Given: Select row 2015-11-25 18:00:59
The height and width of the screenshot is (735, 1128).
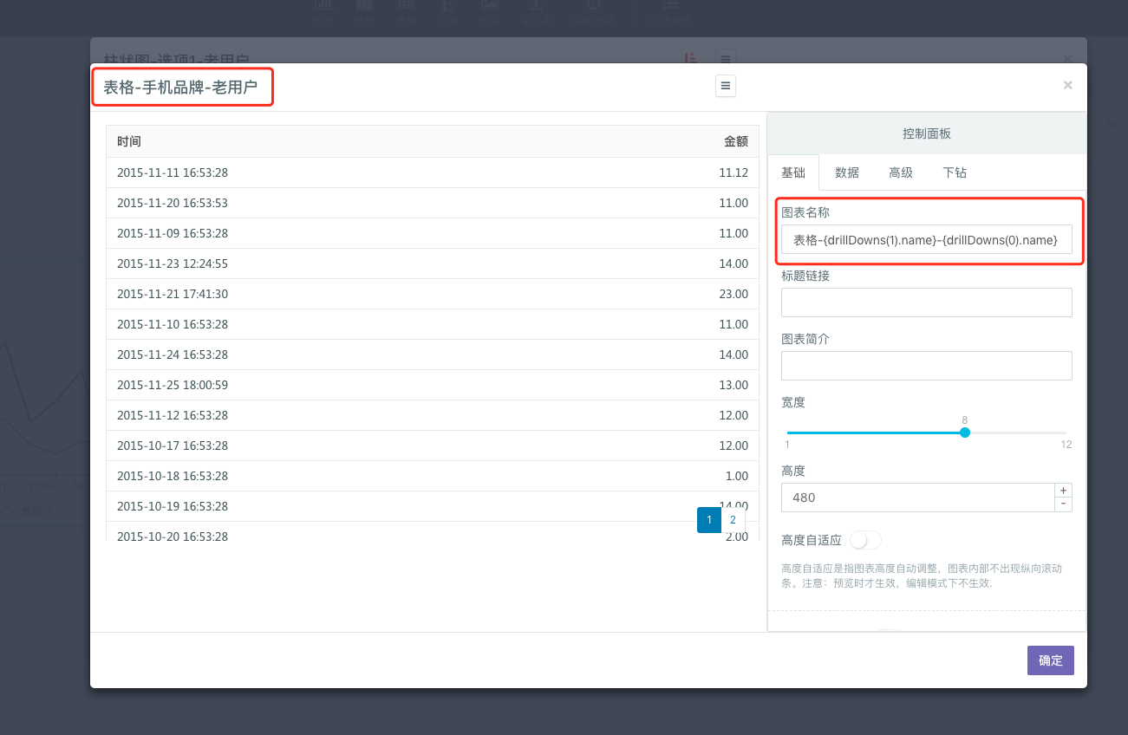Looking at the screenshot, I should 433,385.
